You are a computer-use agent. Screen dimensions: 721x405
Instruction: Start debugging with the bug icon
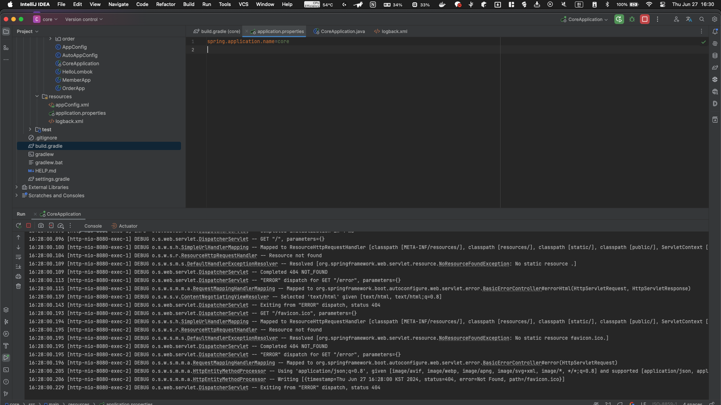632,19
